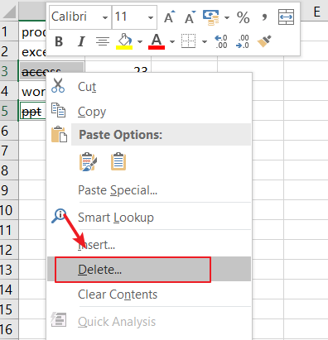This screenshot has height=340, width=328.
Task: Click Quick Analysis menu entry
Action: point(149,322)
